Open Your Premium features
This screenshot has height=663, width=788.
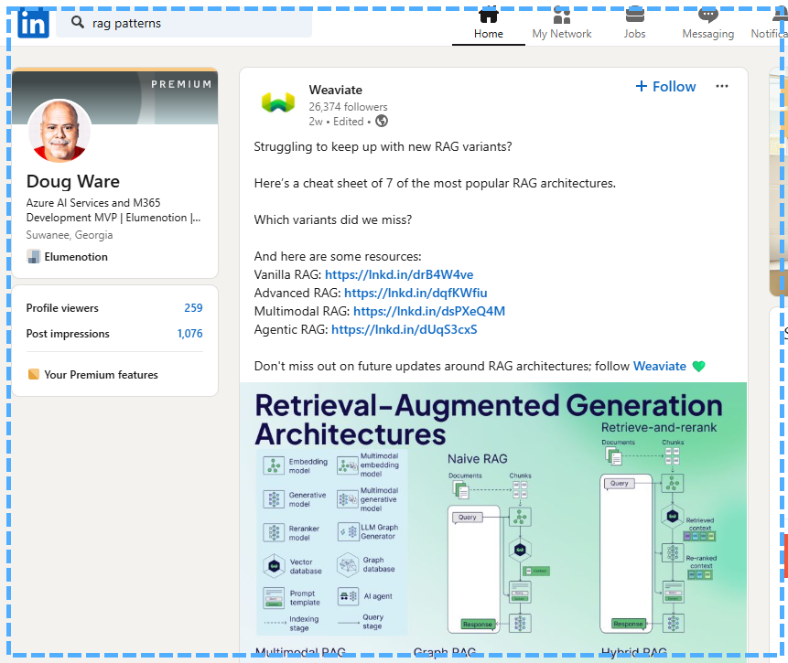click(x=101, y=375)
